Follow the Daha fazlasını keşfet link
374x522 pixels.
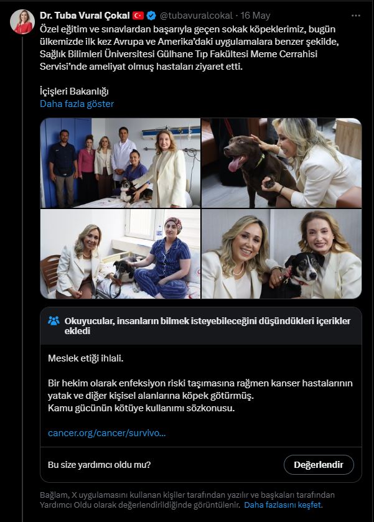coord(283,505)
